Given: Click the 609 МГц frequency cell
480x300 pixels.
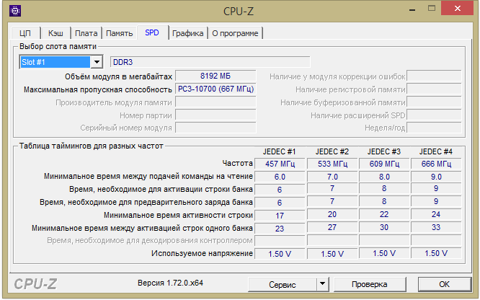Looking at the screenshot, I should (384, 164).
